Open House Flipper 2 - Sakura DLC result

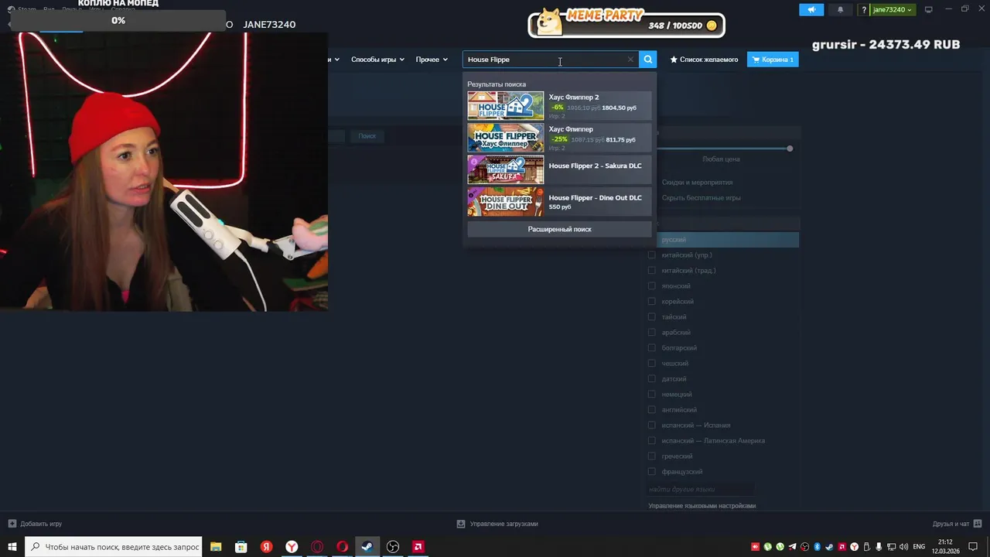coord(559,169)
